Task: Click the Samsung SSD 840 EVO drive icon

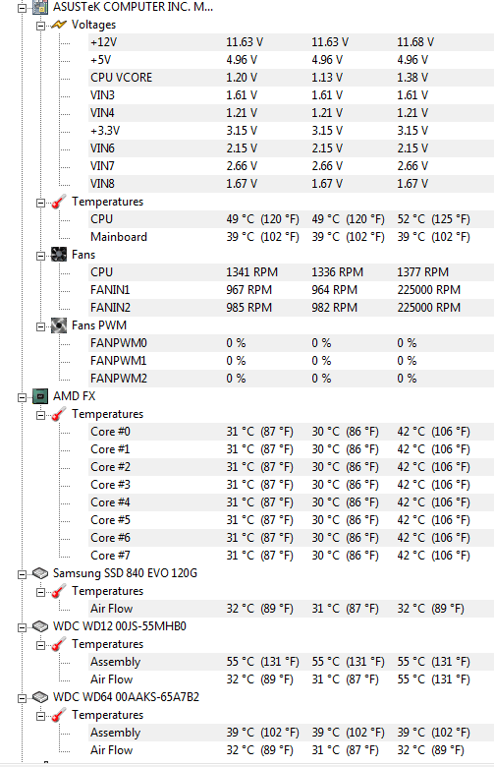Action: coord(40,573)
